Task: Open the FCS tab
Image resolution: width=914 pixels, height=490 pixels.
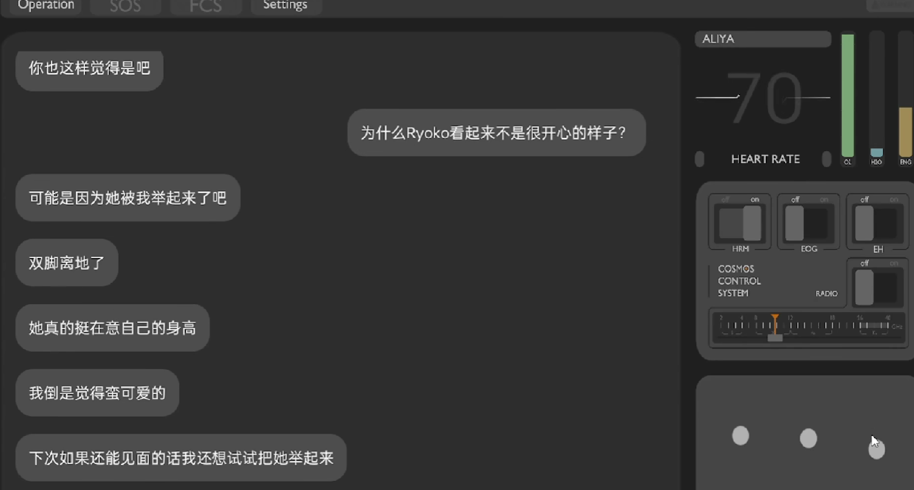Action: click(206, 5)
